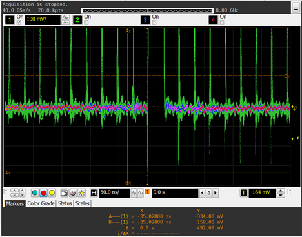Viewport: 302px width, 237px height.
Task: Click the 8.00 GHz bandwidth readout
Action: coord(227,10)
